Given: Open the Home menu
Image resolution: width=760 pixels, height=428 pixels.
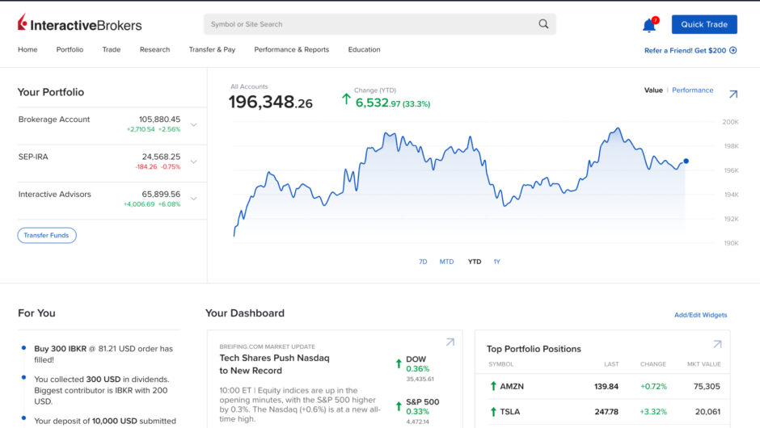Looking at the screenshot, I should (27, 49).
